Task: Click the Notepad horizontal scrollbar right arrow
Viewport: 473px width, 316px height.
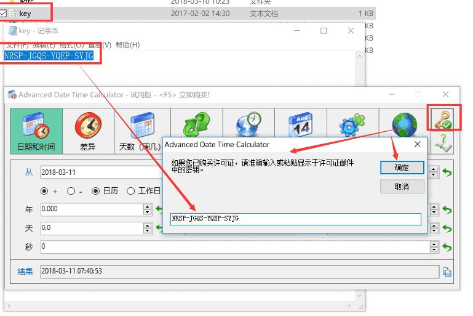Action: (349, 306)
